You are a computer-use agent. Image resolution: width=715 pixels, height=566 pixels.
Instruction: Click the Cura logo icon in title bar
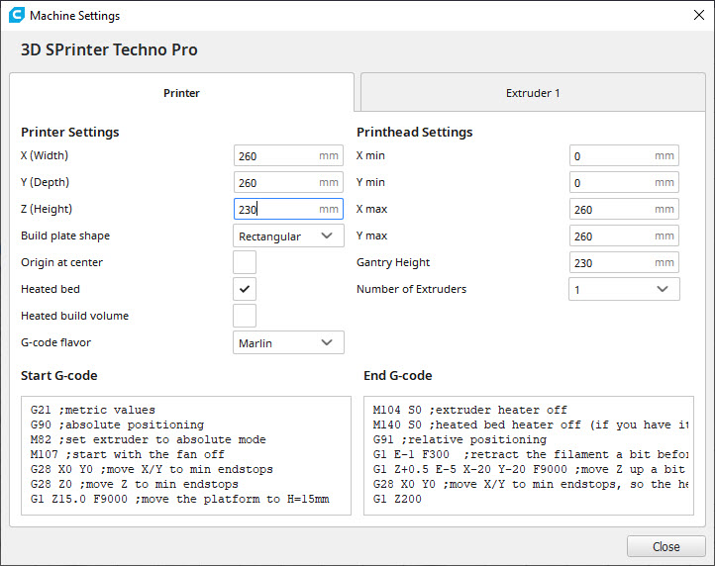pyautogui.click(x=17, y=15)
